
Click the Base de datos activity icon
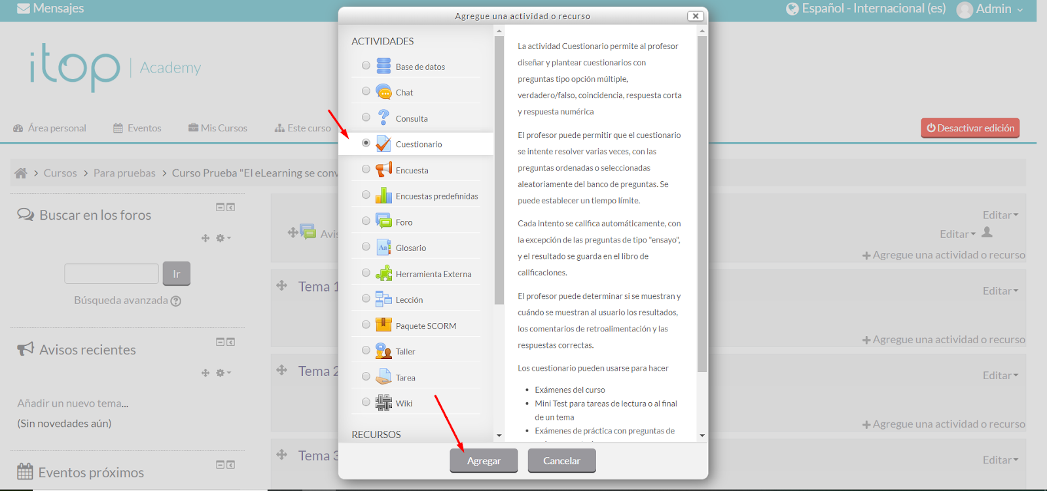pyautogui.click(x=383, y=66)
